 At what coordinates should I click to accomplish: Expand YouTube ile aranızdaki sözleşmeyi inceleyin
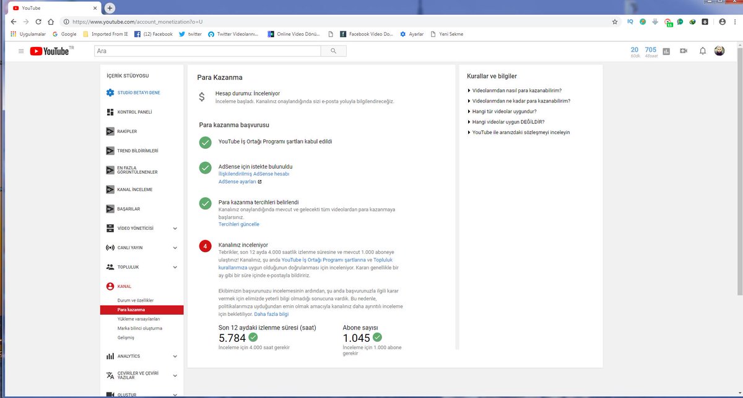point(518,133)
